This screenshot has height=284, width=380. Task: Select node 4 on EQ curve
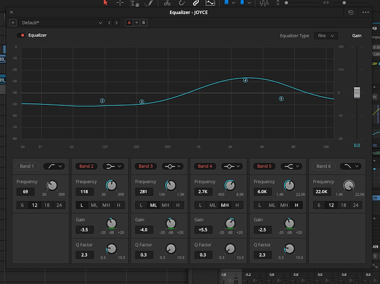pyautogui.click(x=245, y=80)
